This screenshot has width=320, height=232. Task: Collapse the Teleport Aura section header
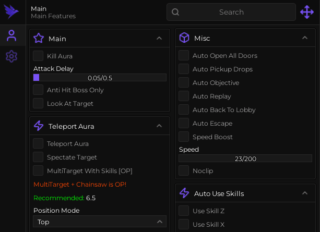click(x=159, y=126)
